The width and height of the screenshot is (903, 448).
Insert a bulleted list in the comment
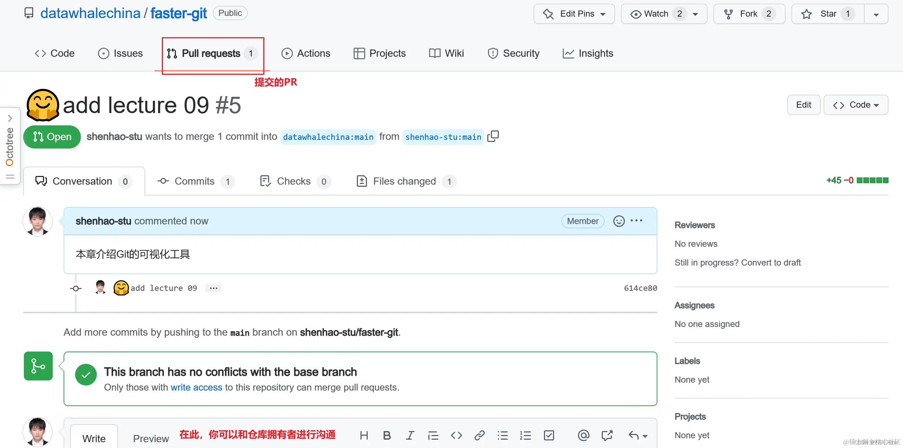coord(502,435)
